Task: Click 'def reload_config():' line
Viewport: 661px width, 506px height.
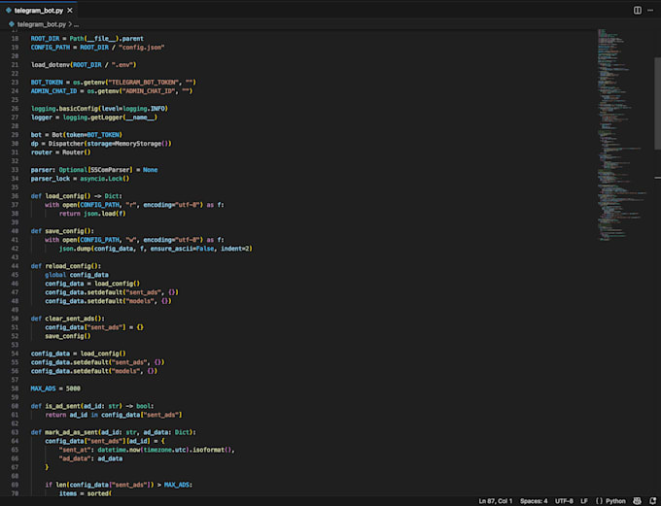Action: pyautogui.click(x=66, y=266)
